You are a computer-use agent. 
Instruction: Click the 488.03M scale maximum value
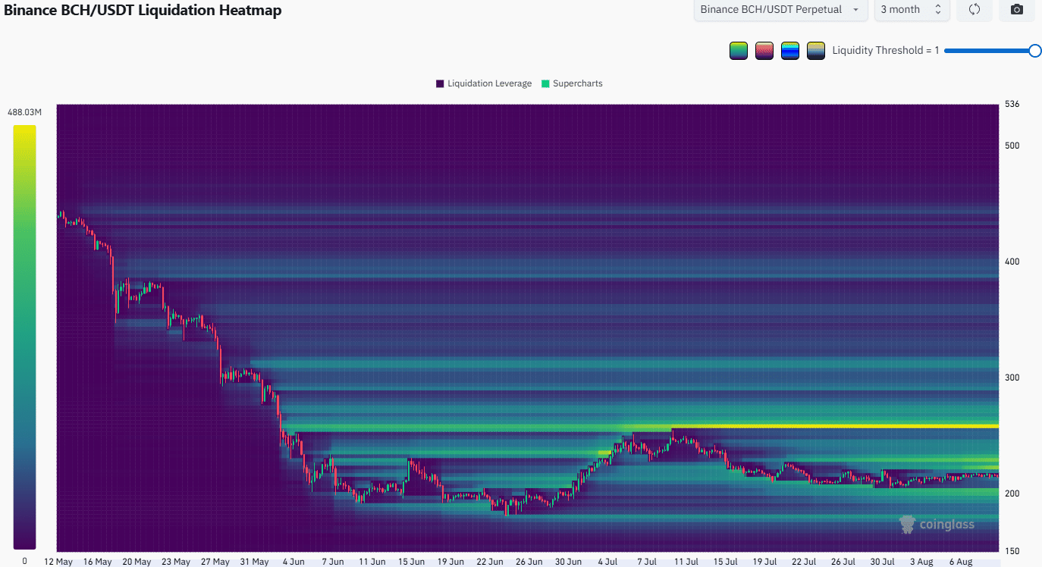24,112
